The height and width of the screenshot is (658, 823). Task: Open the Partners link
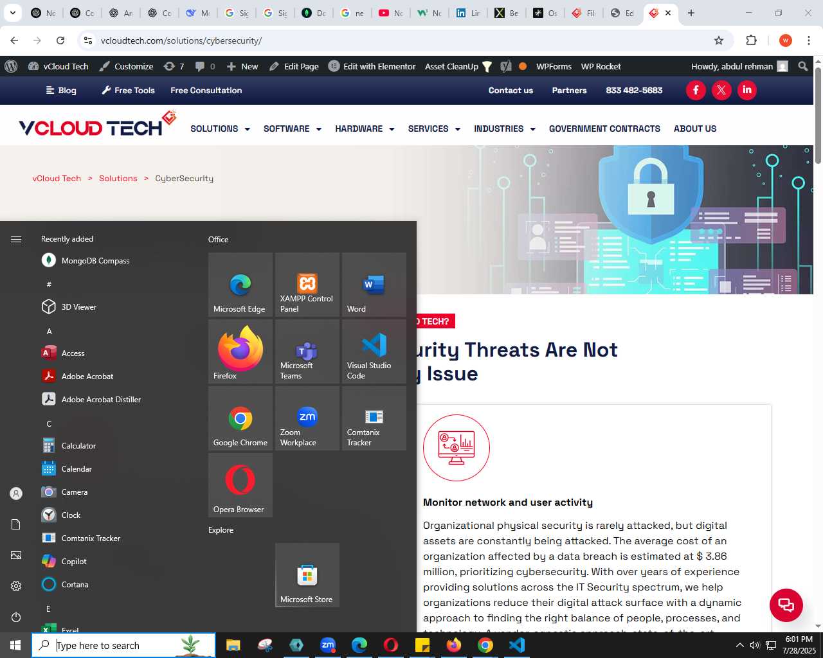coord(569,90)
